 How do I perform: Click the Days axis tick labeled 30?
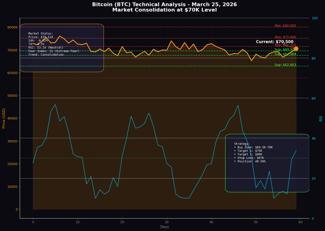tap(167, 222)
